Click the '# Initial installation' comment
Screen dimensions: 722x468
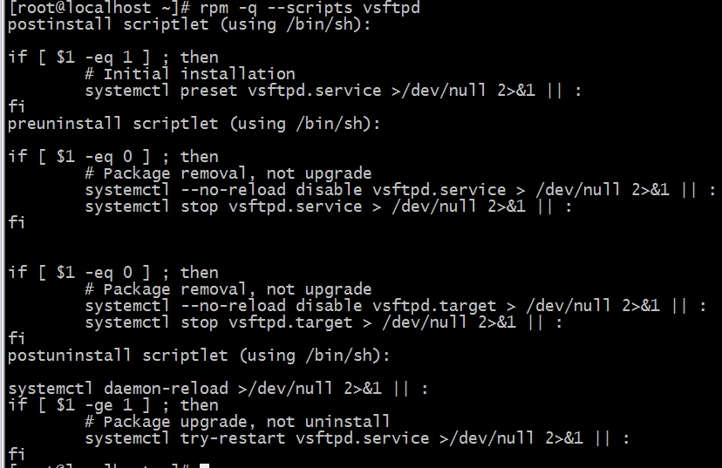[190, 74]
